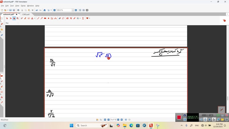Switch to the C905.pdf tab
The image size is (229, 129).
coord(26,14)
